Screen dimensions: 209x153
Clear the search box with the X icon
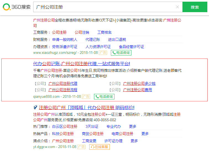[177, 7]
